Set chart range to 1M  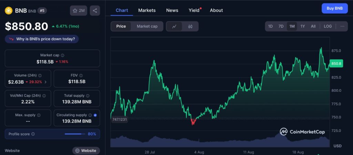click(x=292, y=26)
